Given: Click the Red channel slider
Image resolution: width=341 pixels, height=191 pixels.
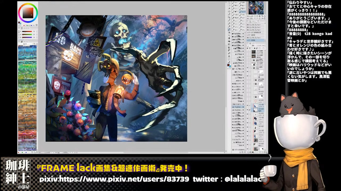Looking at the screenshot, I should pyautogui.click(x=27, y=31).
